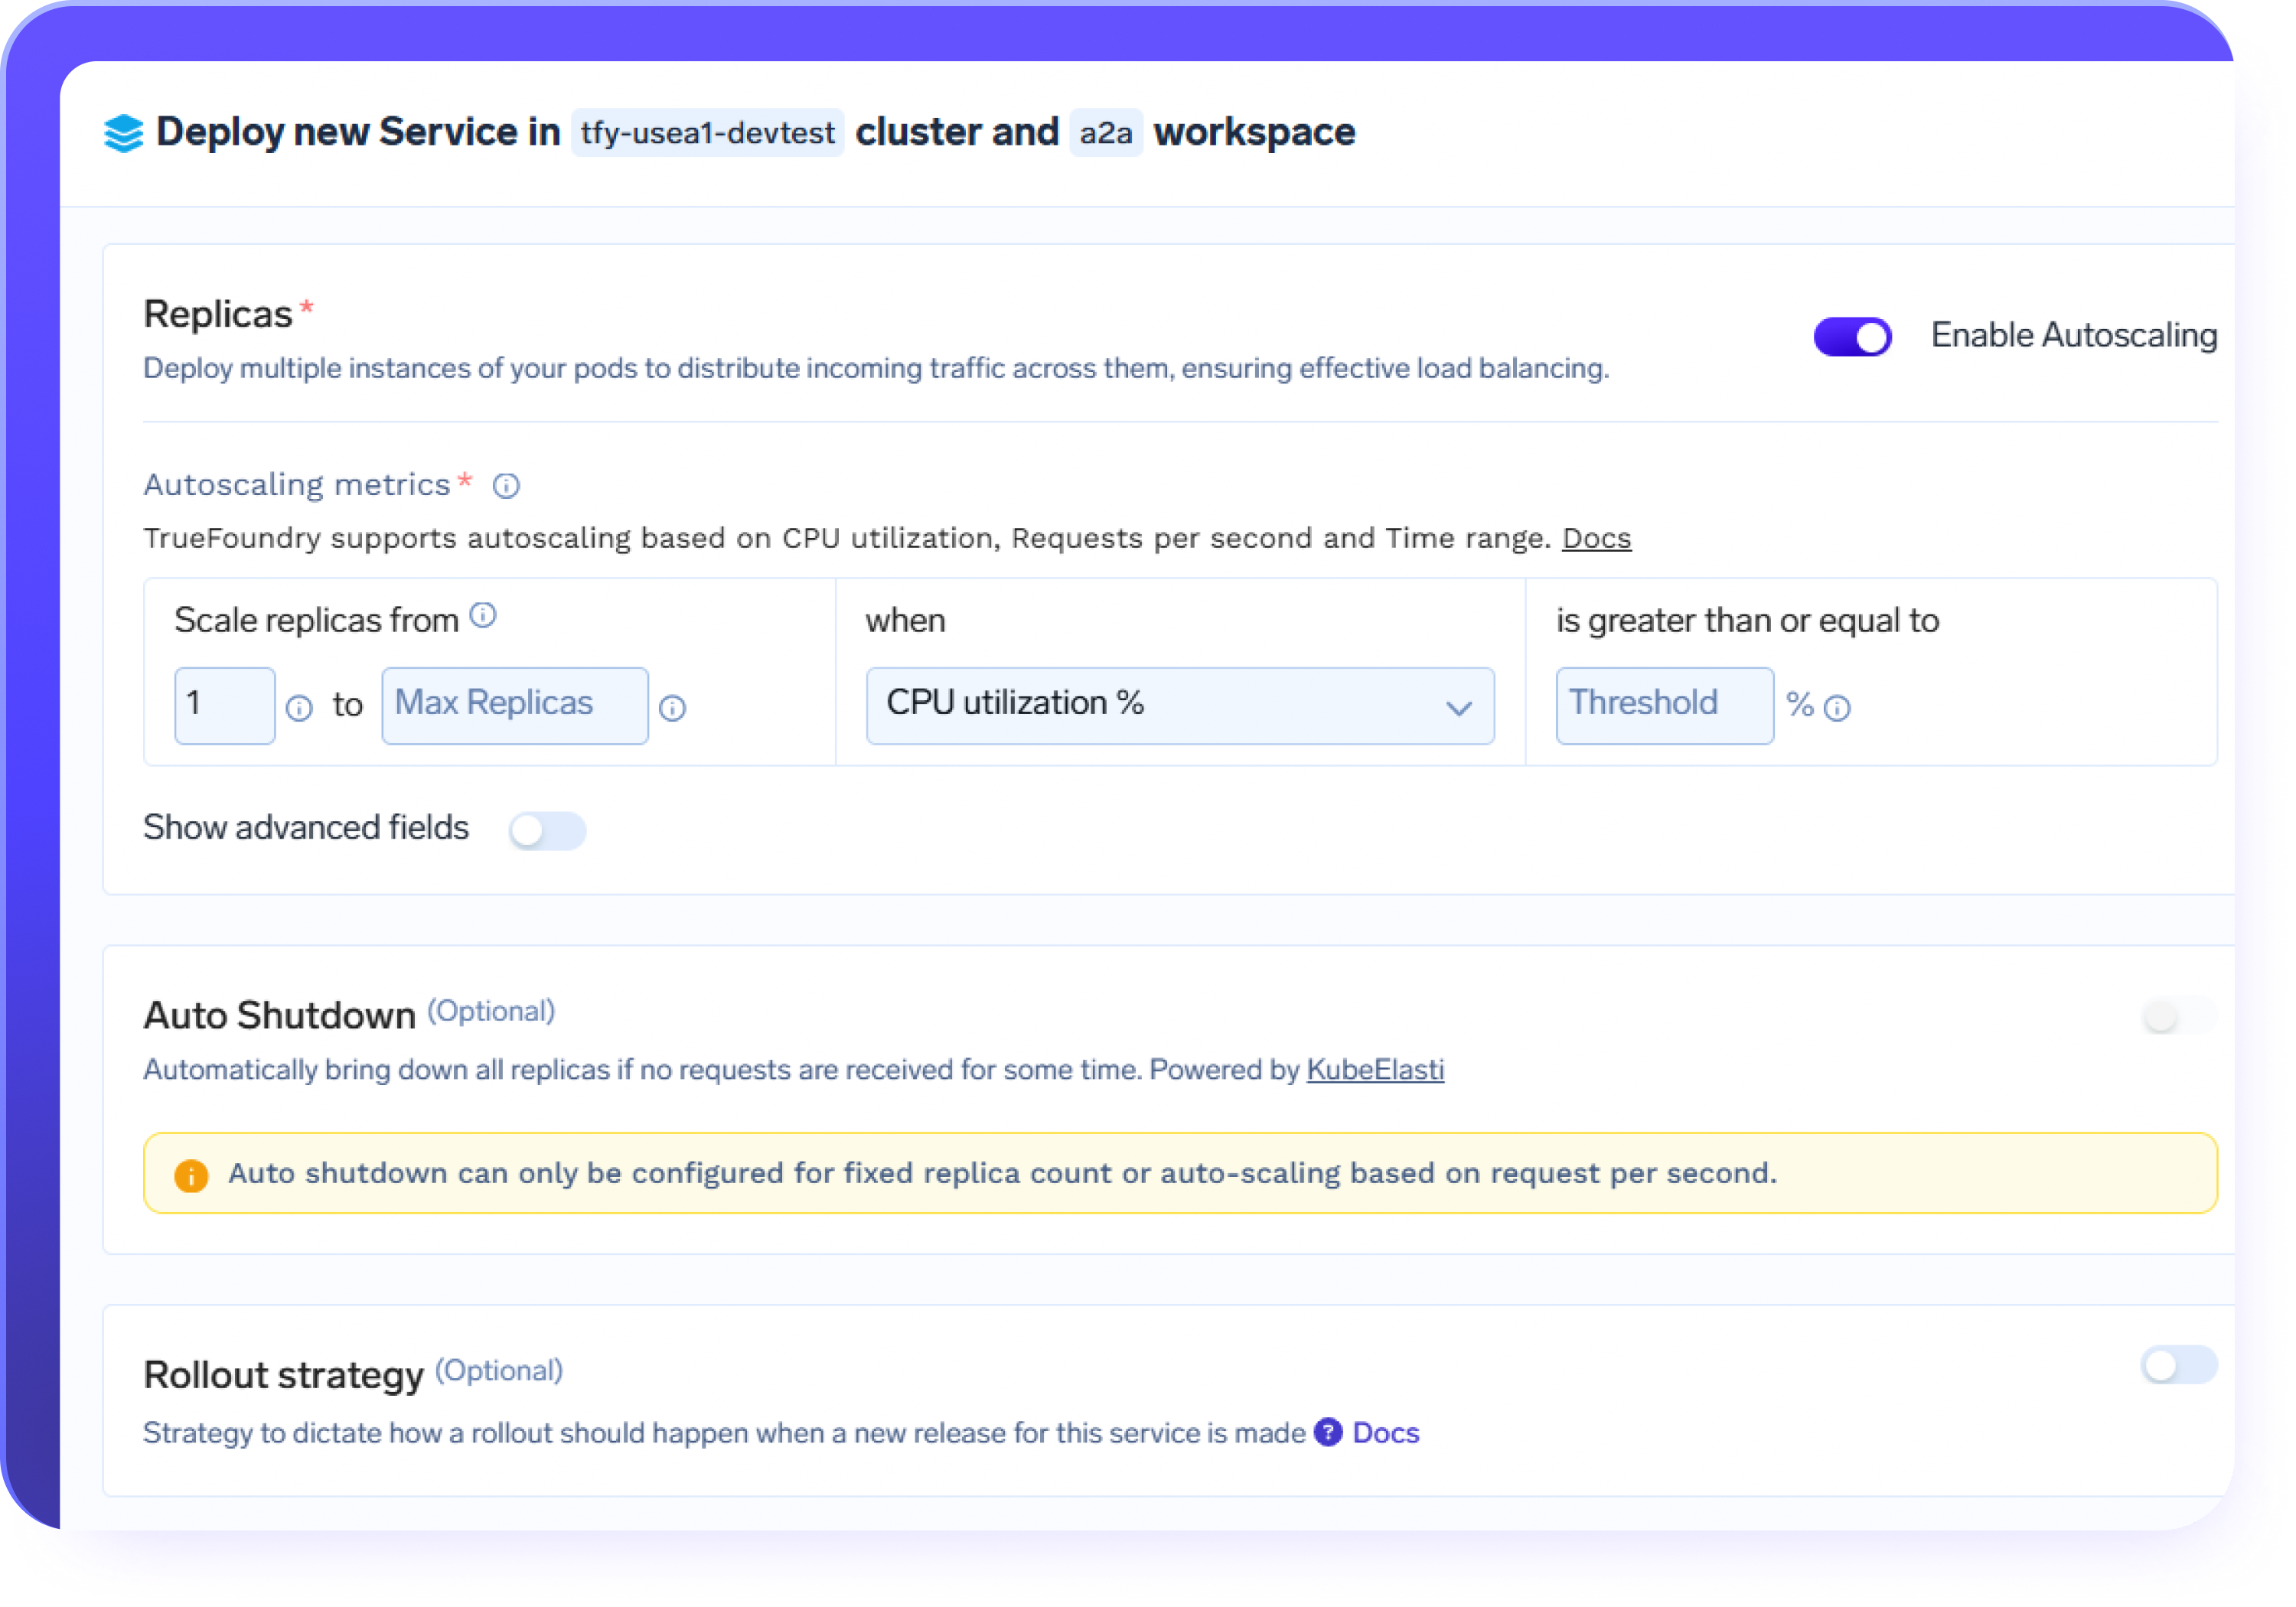Click the minimum replicas input showing 1

[224, 705]
